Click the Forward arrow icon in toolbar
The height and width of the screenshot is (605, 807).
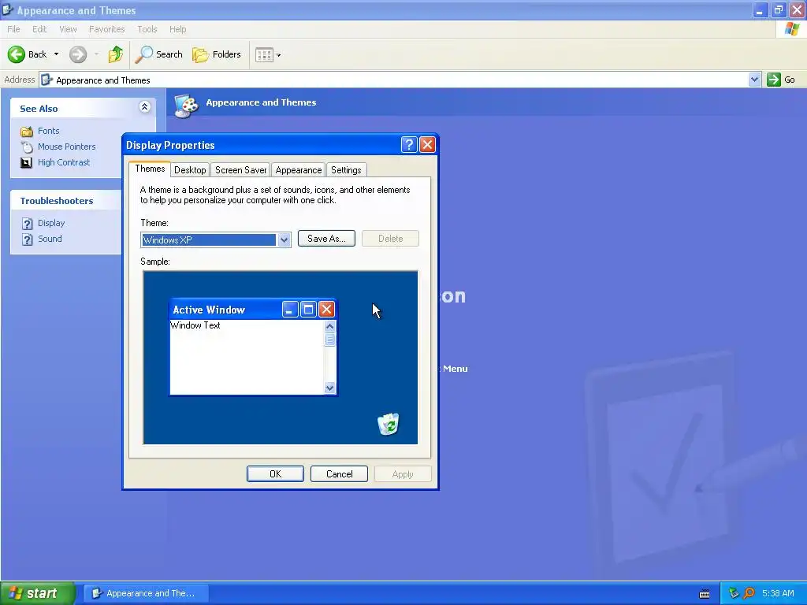coord(78,54)
